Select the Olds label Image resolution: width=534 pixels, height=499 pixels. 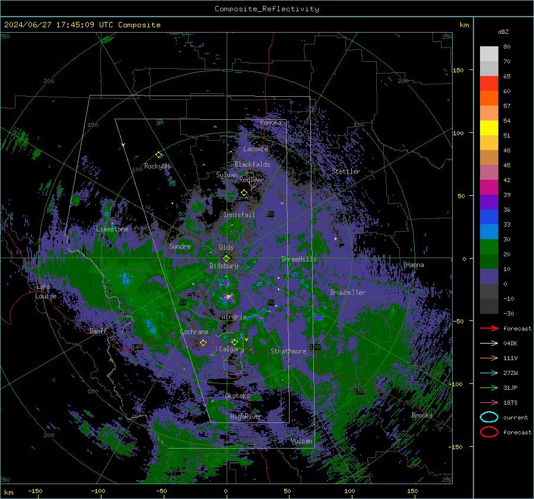[226, 247]
